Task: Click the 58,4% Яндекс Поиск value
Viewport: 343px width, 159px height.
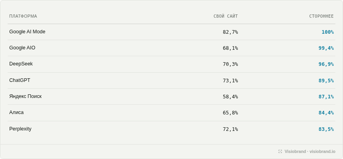Action: (x=230, y=97)
